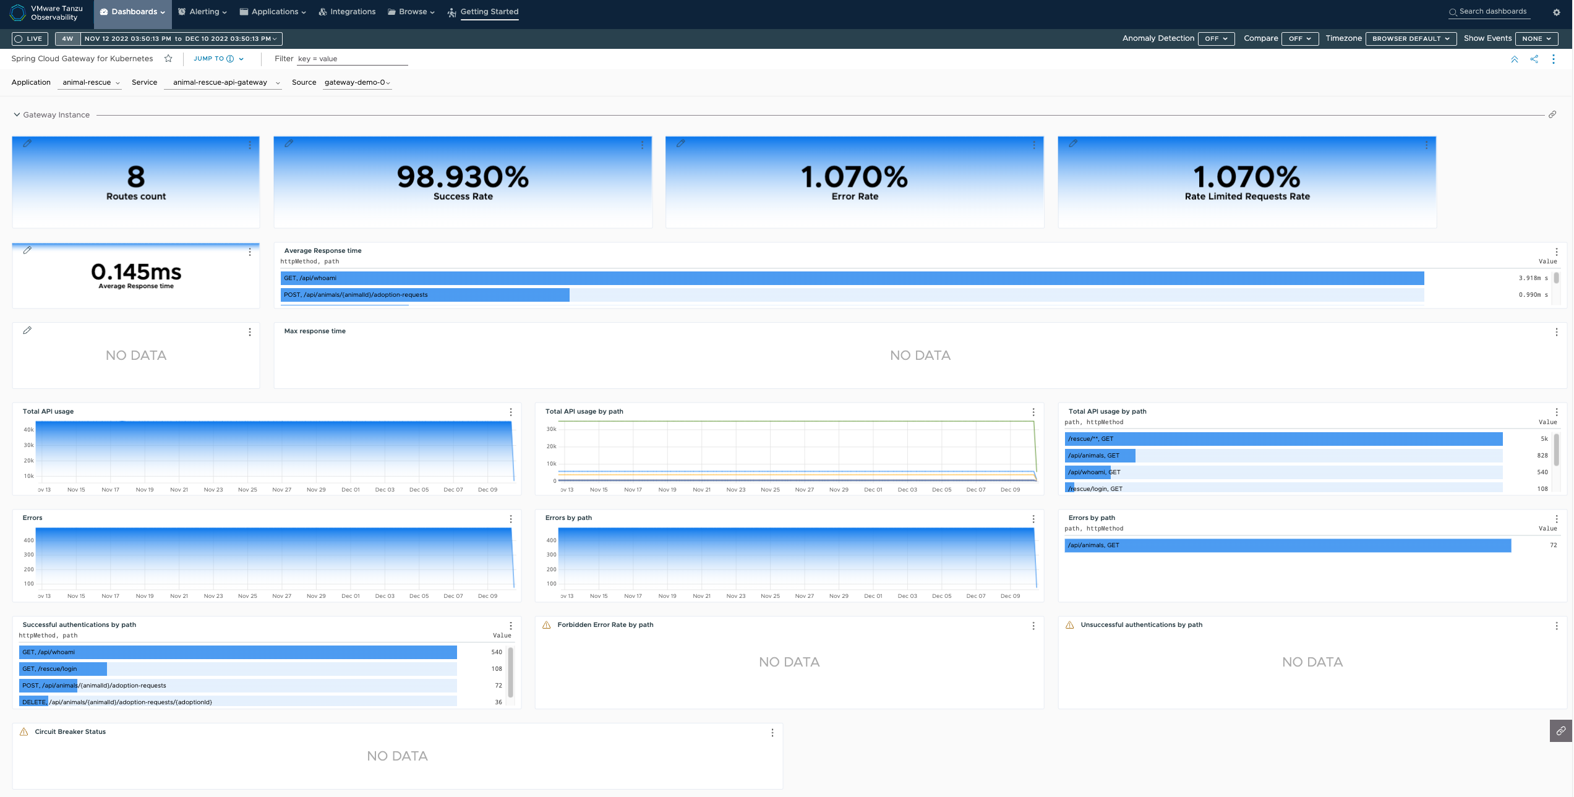Click the share dashboard icon
This screenshot has height=797, width=1574.
[x=1534, y=59]
